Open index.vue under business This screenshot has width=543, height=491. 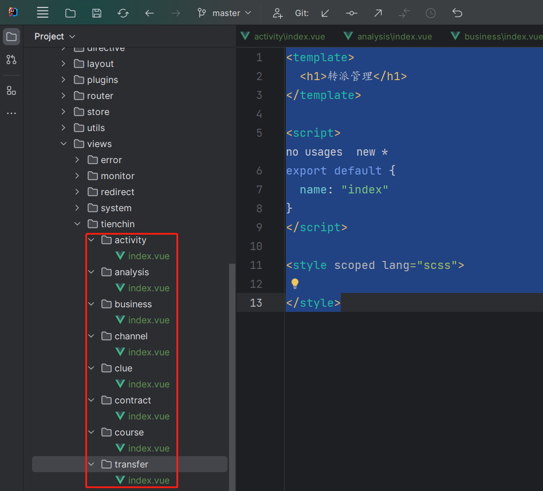tap(143, 320)
